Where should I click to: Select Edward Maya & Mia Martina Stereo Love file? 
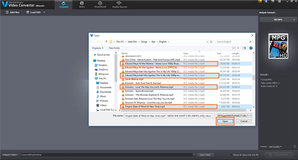186,64
